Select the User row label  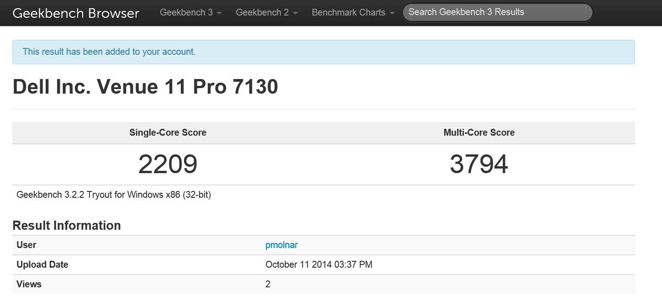click(x=26, y=245)
